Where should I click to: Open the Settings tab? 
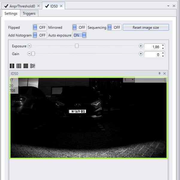[x=11, y=13]
